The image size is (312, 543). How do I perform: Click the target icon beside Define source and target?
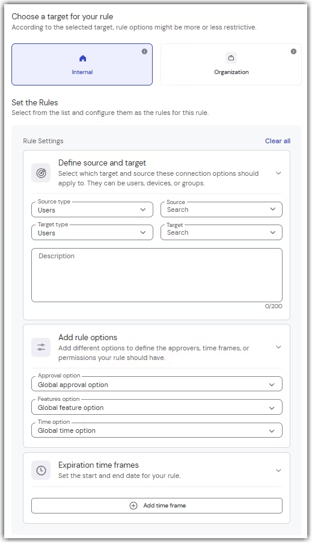coord(41,173)
